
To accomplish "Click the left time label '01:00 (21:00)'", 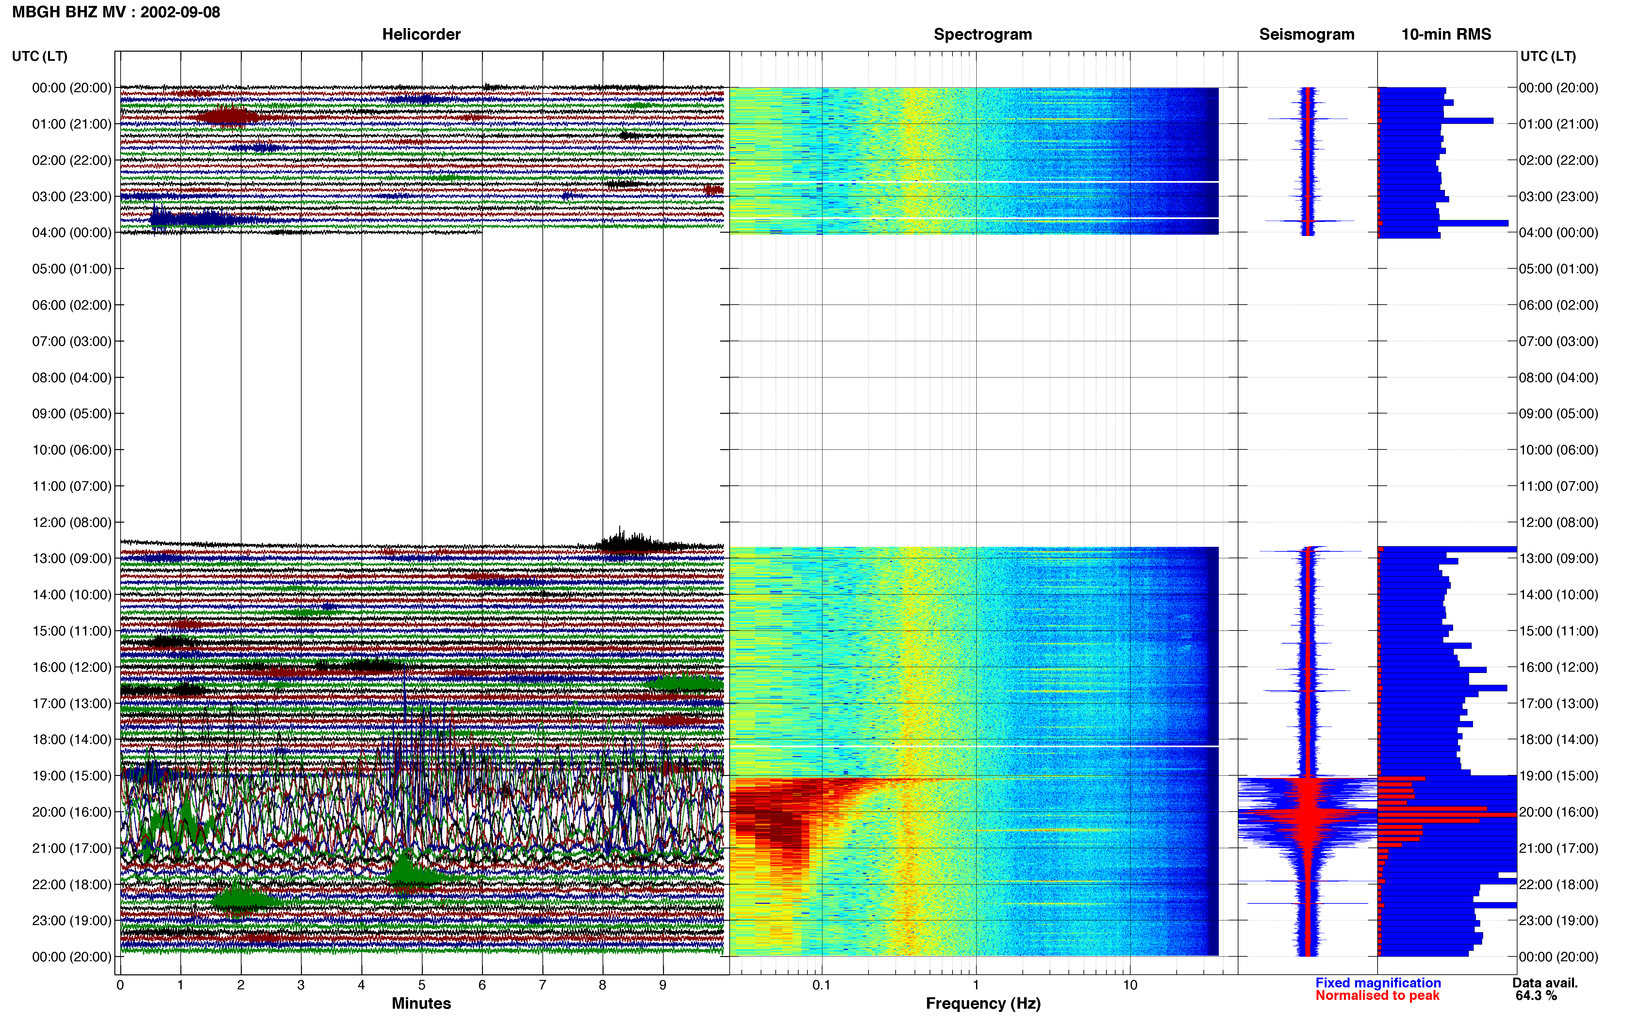I will click(72, 124).
